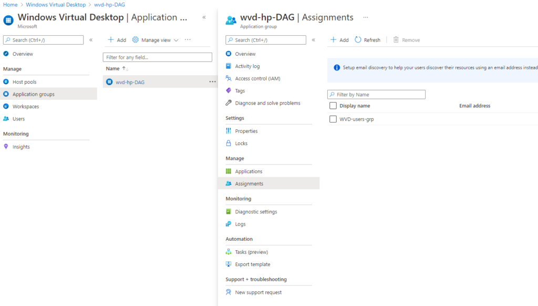This screenshot has width=538, height=306.
Task: Open New support request
Action: coord(258,292)
